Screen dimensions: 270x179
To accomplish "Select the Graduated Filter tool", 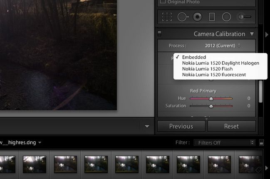I will coord(212,17).
